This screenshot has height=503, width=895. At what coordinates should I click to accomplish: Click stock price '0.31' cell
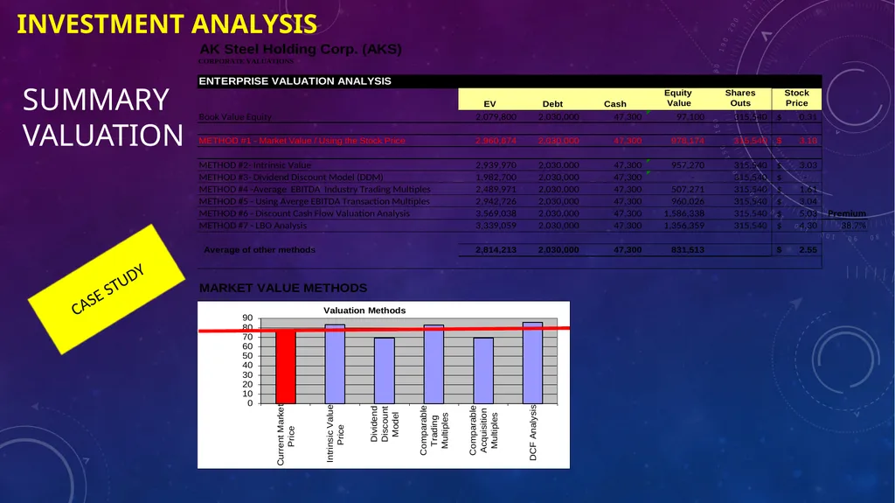click(808, 116)
